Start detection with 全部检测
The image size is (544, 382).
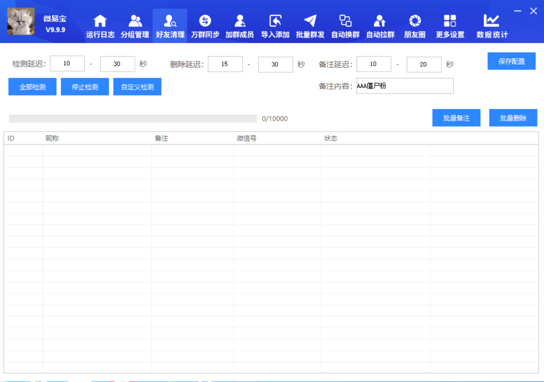coord(32,86)
